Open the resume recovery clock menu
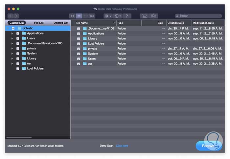Image resolution: width=230 pixels, height=159 pixels. pos(118,16)
